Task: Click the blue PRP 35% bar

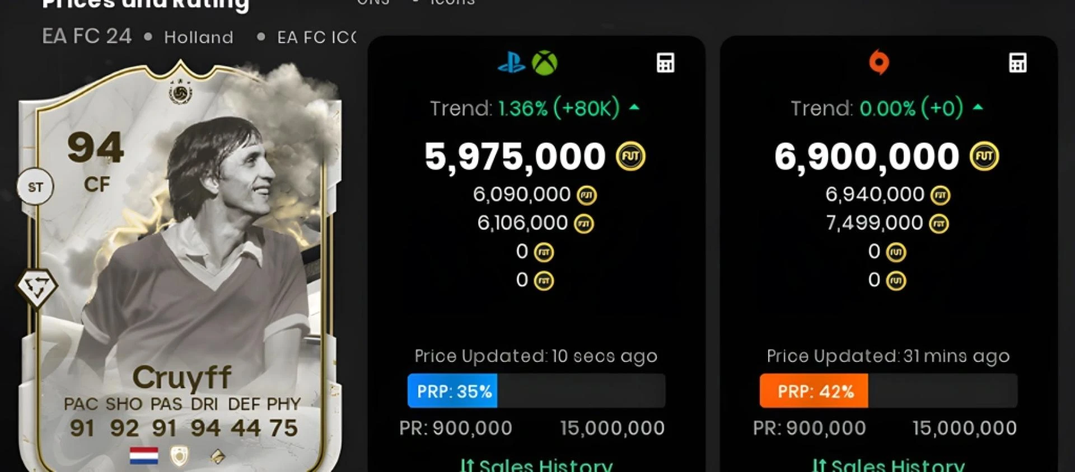Action: pos(452,391)
